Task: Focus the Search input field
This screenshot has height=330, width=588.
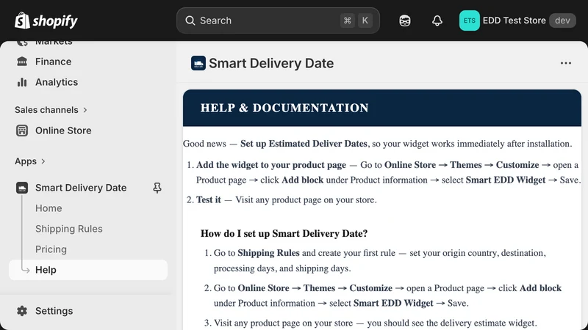Action: pos(278,21)
